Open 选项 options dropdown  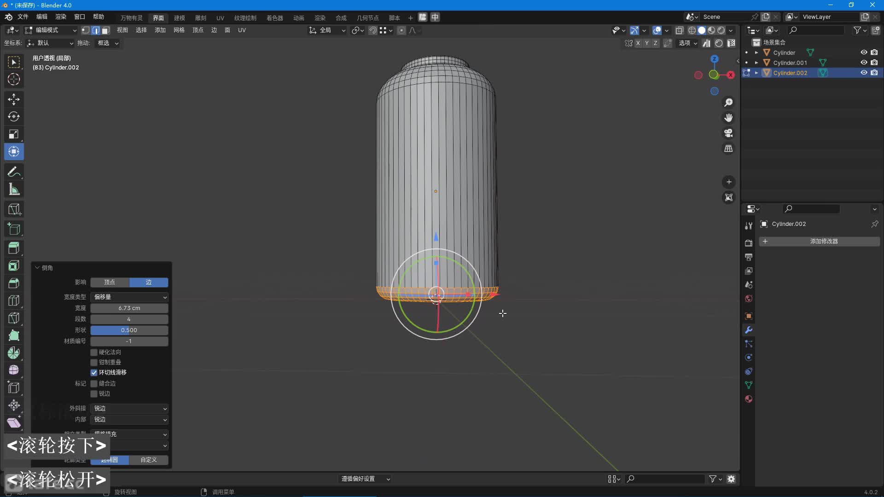pyautogui.click(x=688, y=43)
